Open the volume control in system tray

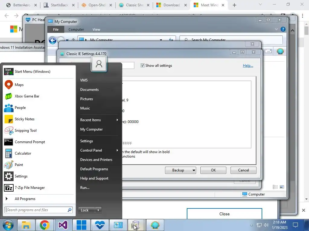pyautogui.click(x=266, y=225)
